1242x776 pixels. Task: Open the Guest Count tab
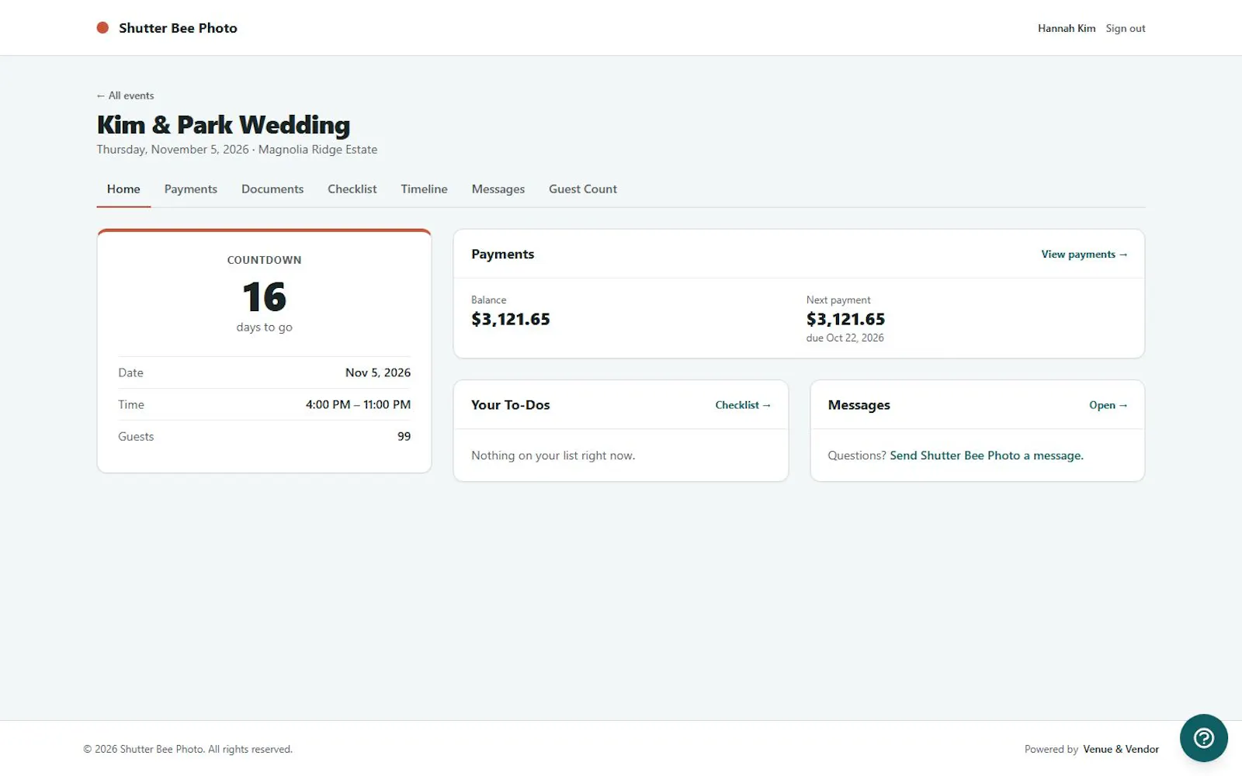(x=582, y=189)
